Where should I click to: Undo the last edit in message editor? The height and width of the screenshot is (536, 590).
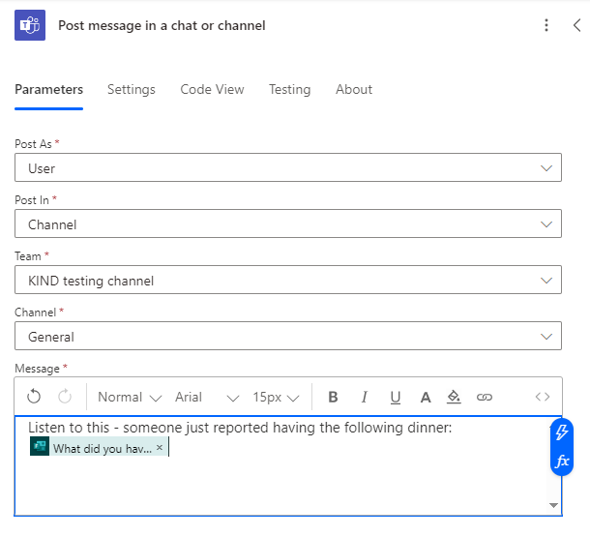point(34,397)
